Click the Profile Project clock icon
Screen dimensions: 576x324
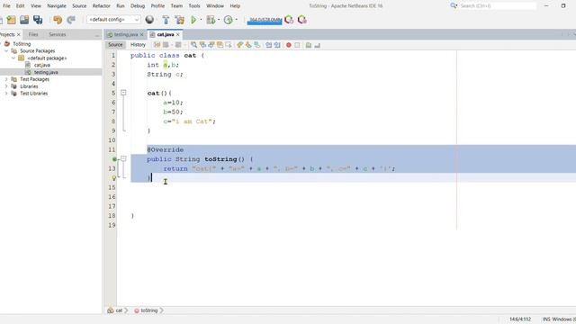[x=229, y=20]
